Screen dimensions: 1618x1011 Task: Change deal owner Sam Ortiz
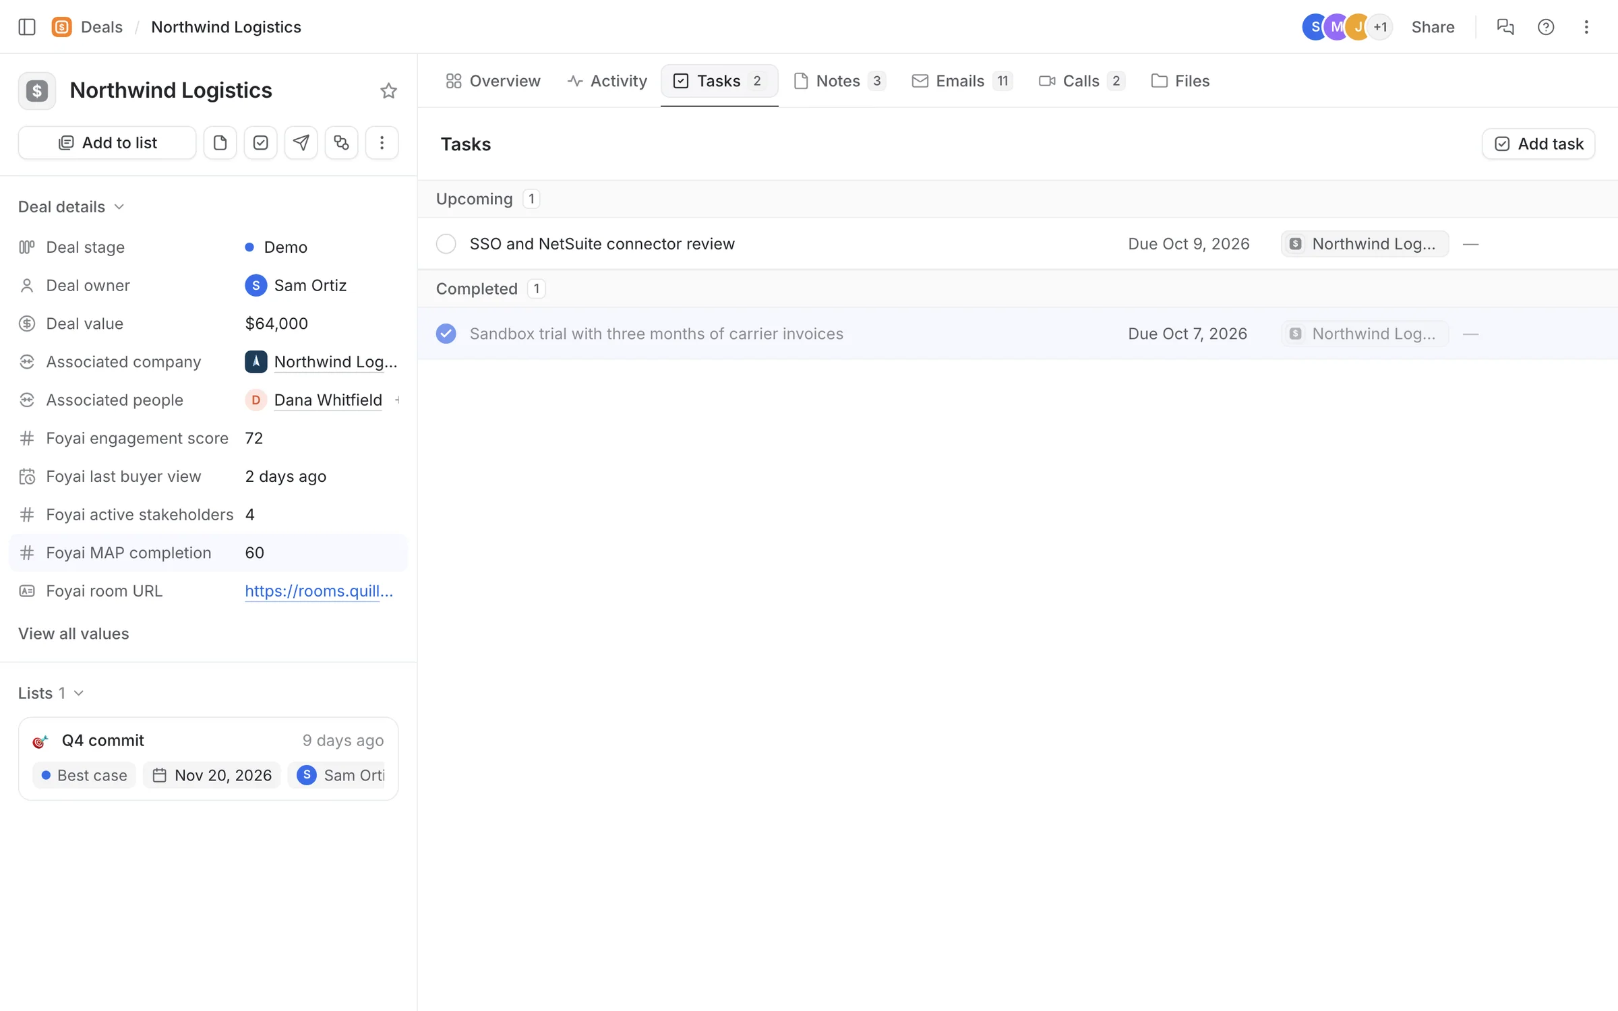pos(295,286)
